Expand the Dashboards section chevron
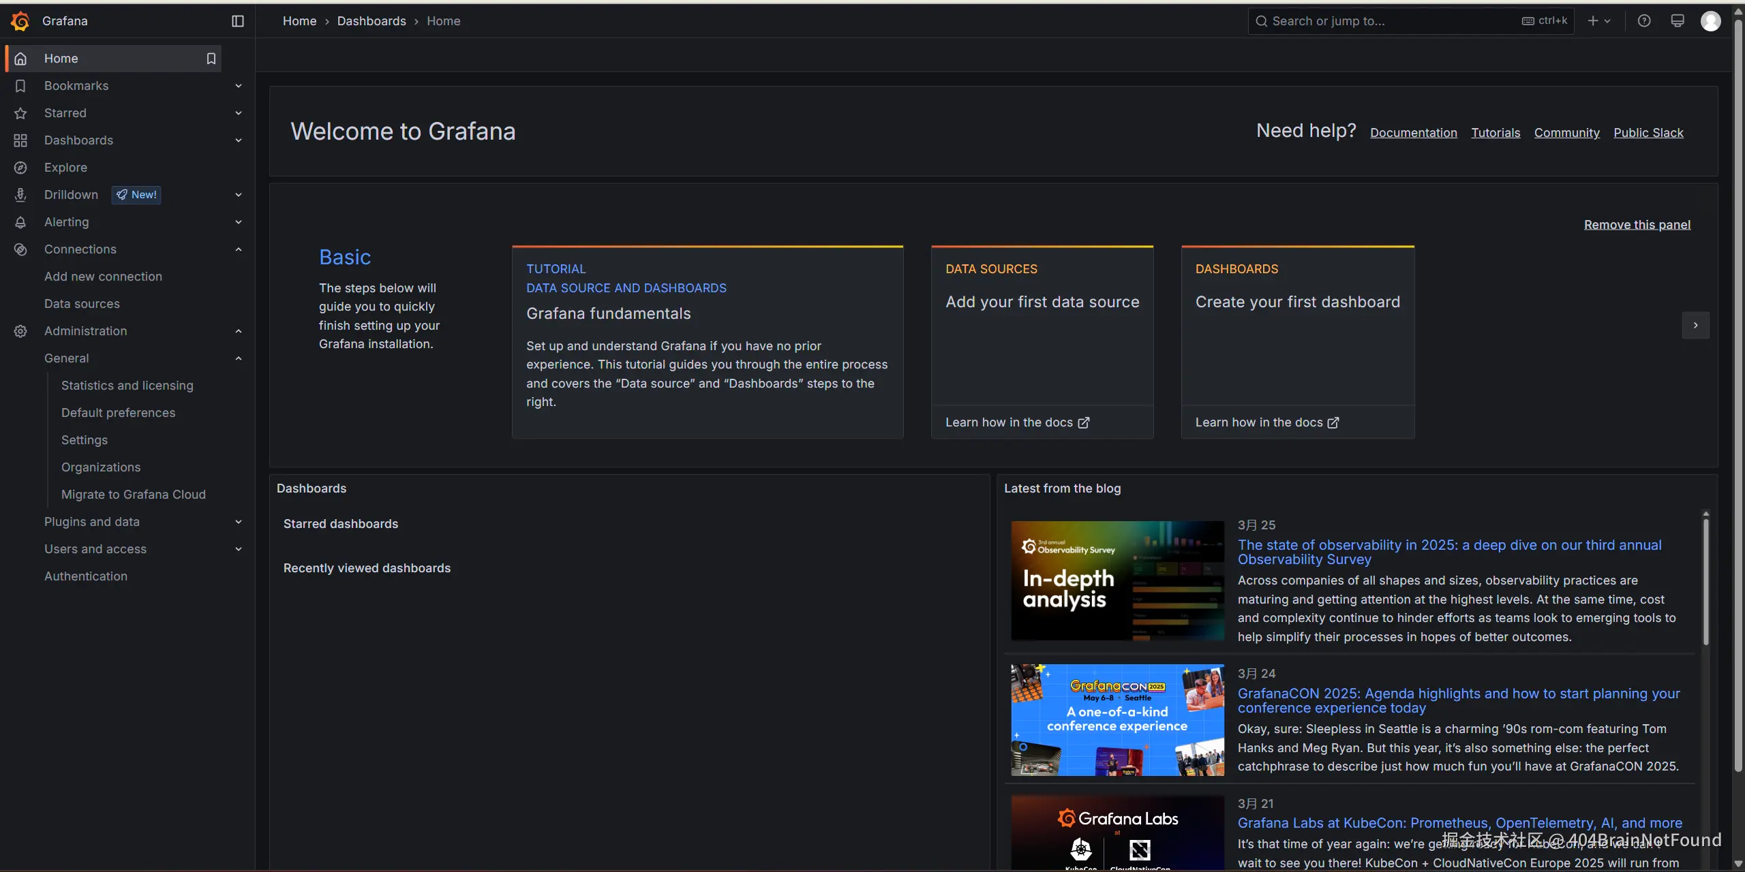This screenshot has width=1745, height=872. [239, 140]
